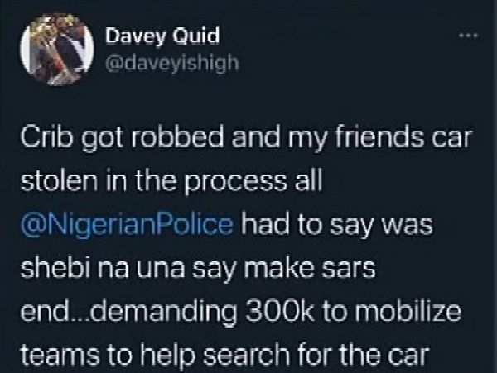The image size is (497, 373).
Task: Select the line 'stolen in the process all'
Action: pos(171,182)
